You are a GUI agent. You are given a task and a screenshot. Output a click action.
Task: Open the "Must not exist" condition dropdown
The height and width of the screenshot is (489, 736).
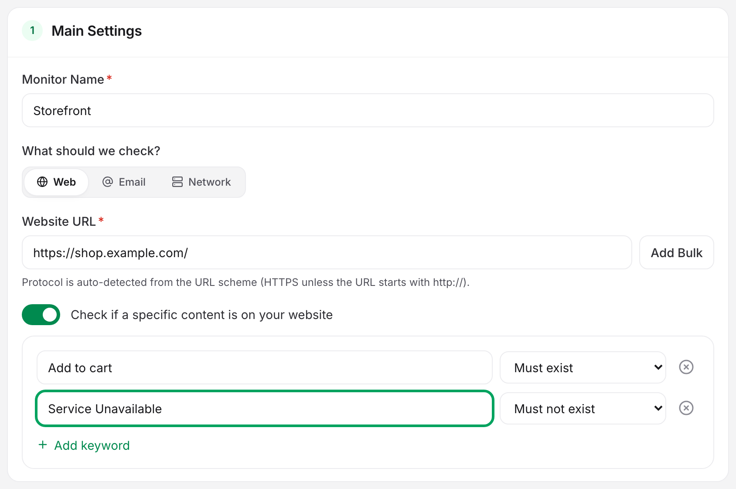pos(583,408)
